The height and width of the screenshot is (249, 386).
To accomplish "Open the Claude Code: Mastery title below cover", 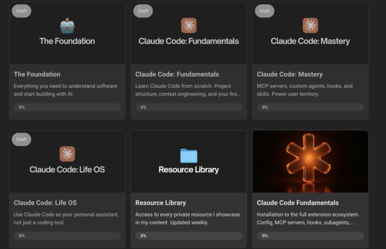I will point(289,74).
